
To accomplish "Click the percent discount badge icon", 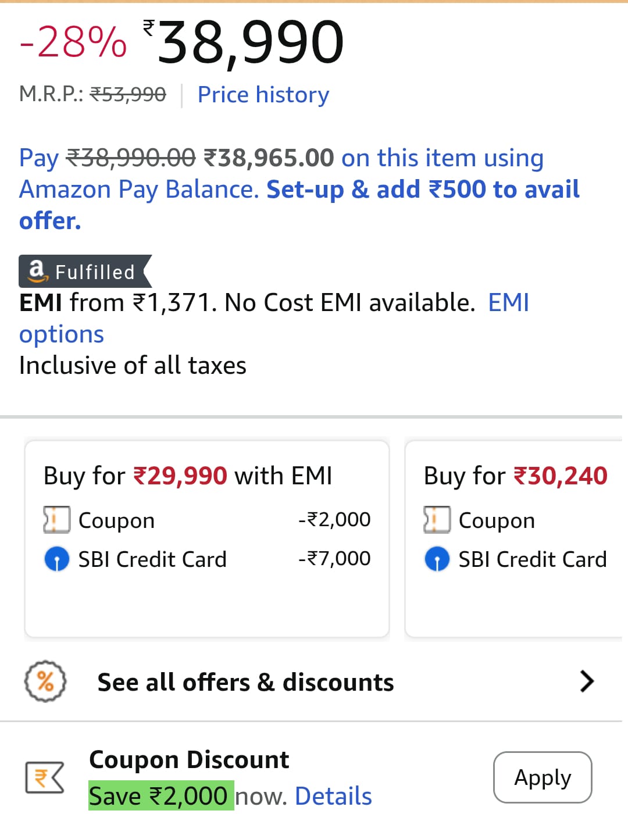I will pos(45,682).
